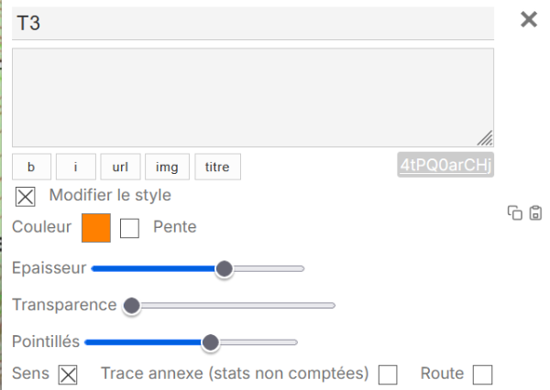This screenshot has height=390, width=550.
Task: Click the Pointillés slider handle
Action: click(x=210, y=342)
